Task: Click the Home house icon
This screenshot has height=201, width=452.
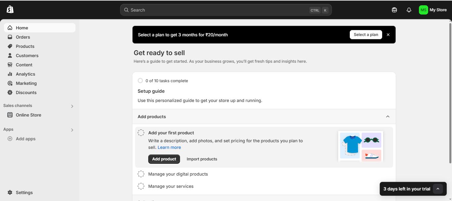Action: (x=10, y=28)
